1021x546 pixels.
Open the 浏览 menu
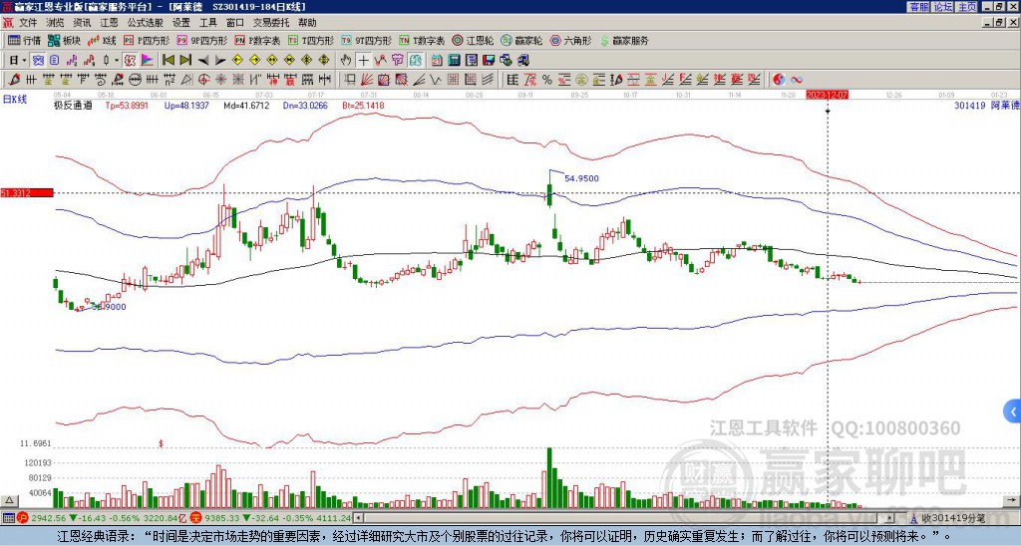click(56, 23)
